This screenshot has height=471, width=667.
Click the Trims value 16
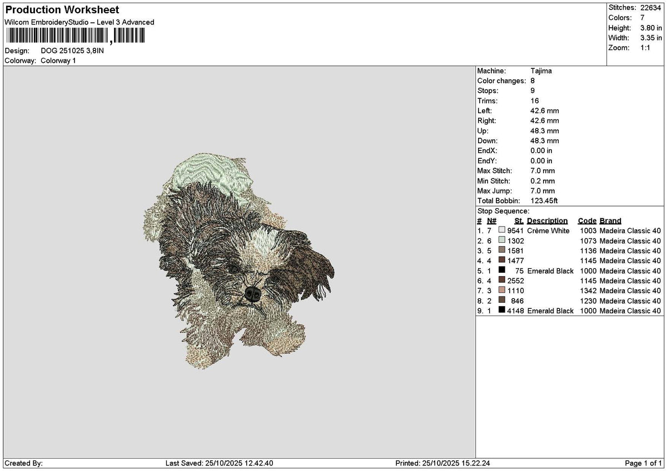pyautogui.click(x=535, y=101)
